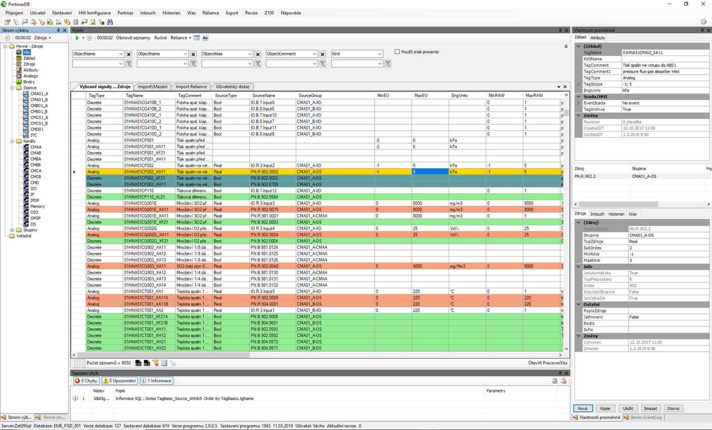Toggle the '1 Informace' filter button

[x=156, y=381]
